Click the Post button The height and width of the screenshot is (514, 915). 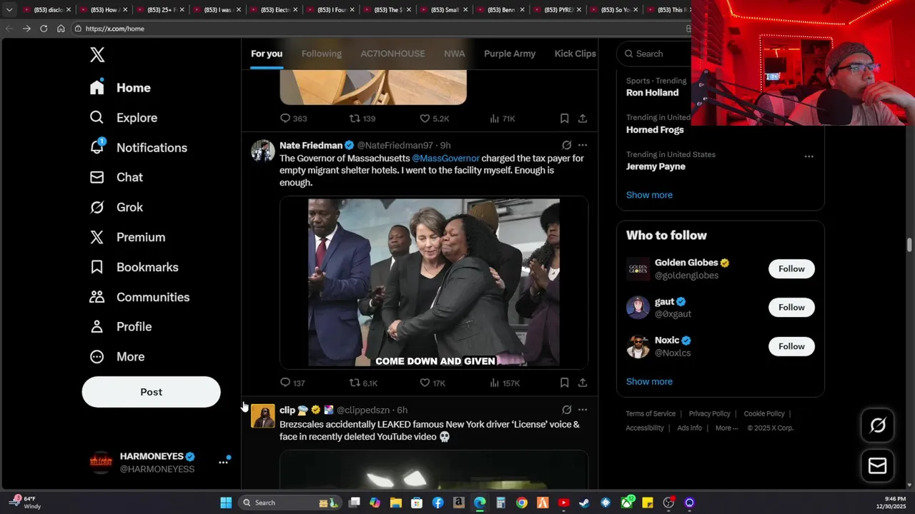click(151, 392)
